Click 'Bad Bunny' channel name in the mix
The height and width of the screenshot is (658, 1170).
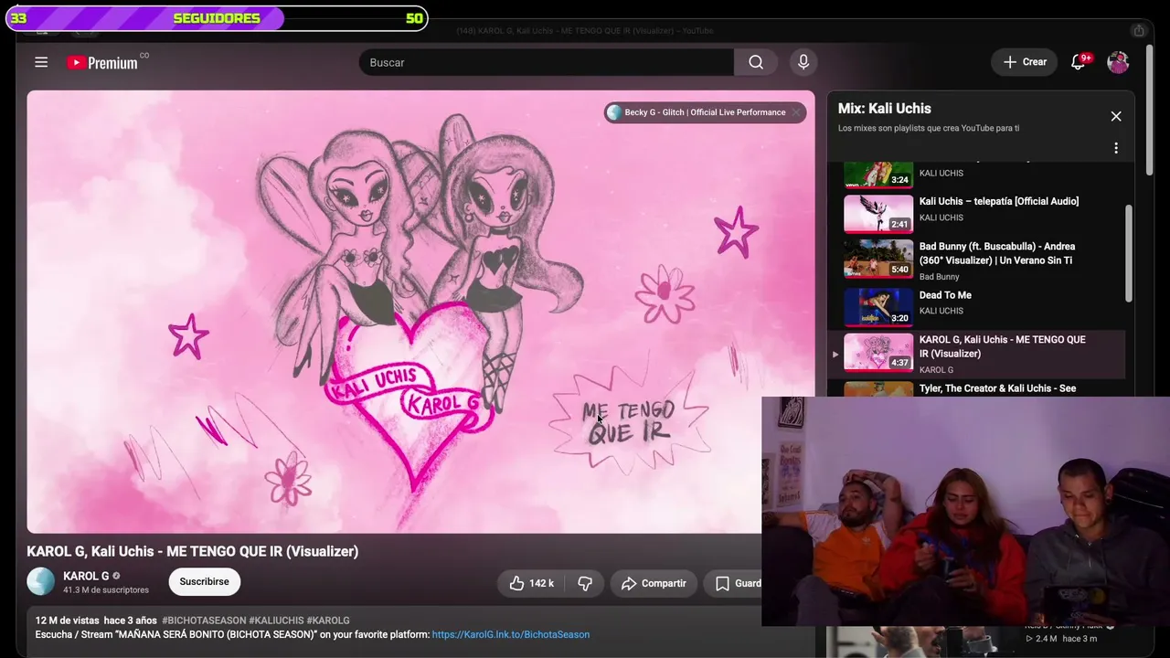pos(940,277)
